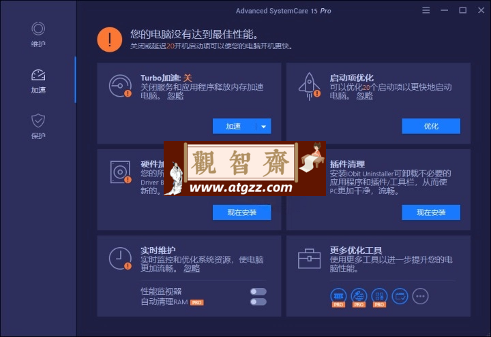
Task: Click the 启动项优化 heading
Action: pyautogui.click(x=352, y=78)
